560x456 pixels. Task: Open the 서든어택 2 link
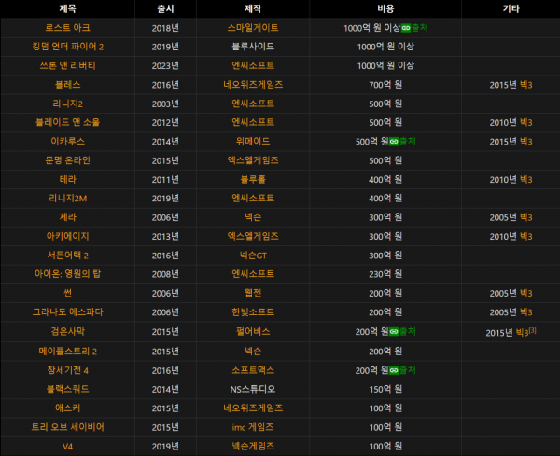point(67,256)
